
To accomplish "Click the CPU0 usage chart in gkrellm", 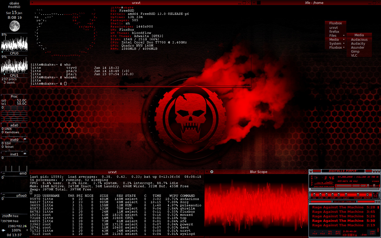I will pyautogui.click(x=14, y=42).
